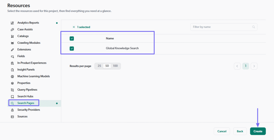Set results per page to 25
This screenshot has width=274, height=140.
point(99,66)
